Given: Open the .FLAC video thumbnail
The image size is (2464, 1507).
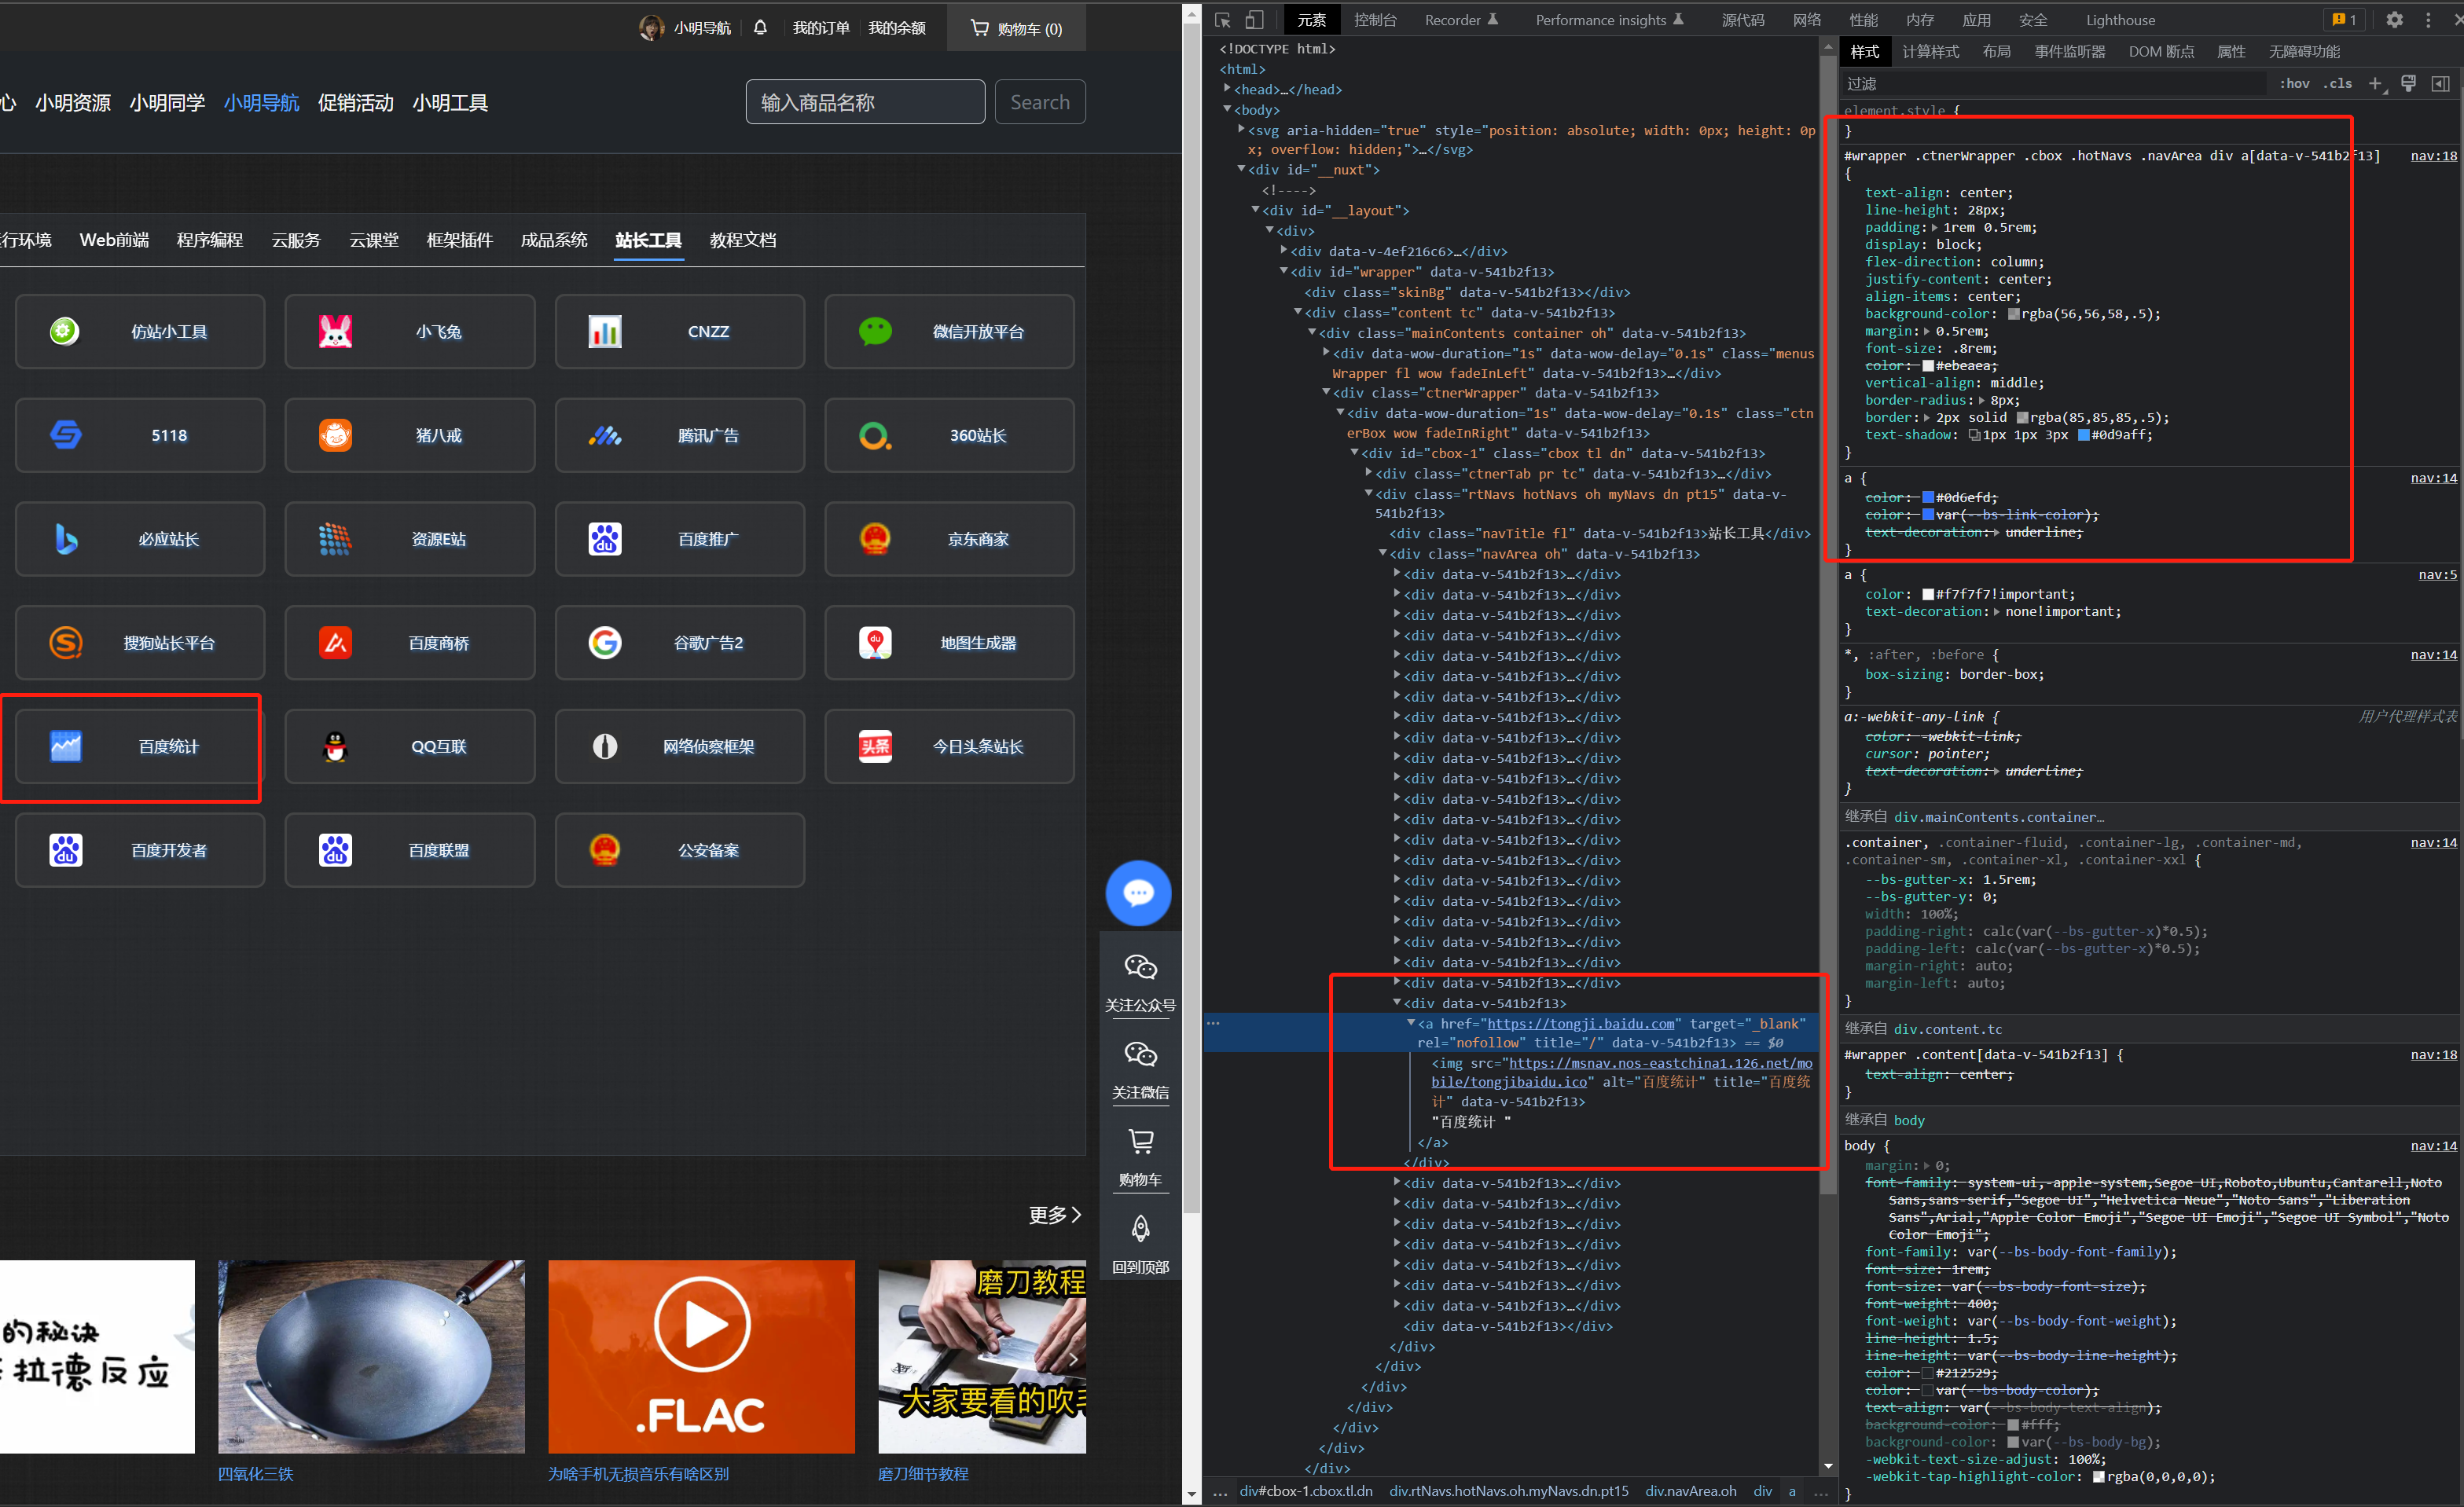Looking at the screenshot, I should pos(701,1356).
